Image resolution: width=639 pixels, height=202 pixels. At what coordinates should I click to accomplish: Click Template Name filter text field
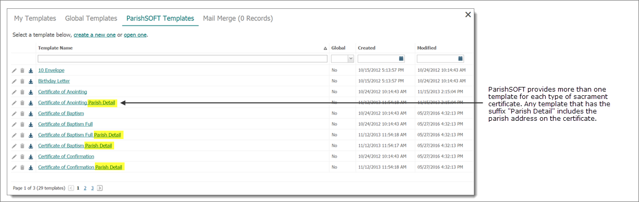coord(183,59)
